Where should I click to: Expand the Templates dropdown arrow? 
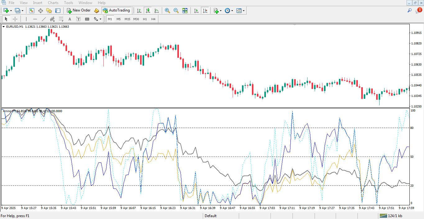244,11
